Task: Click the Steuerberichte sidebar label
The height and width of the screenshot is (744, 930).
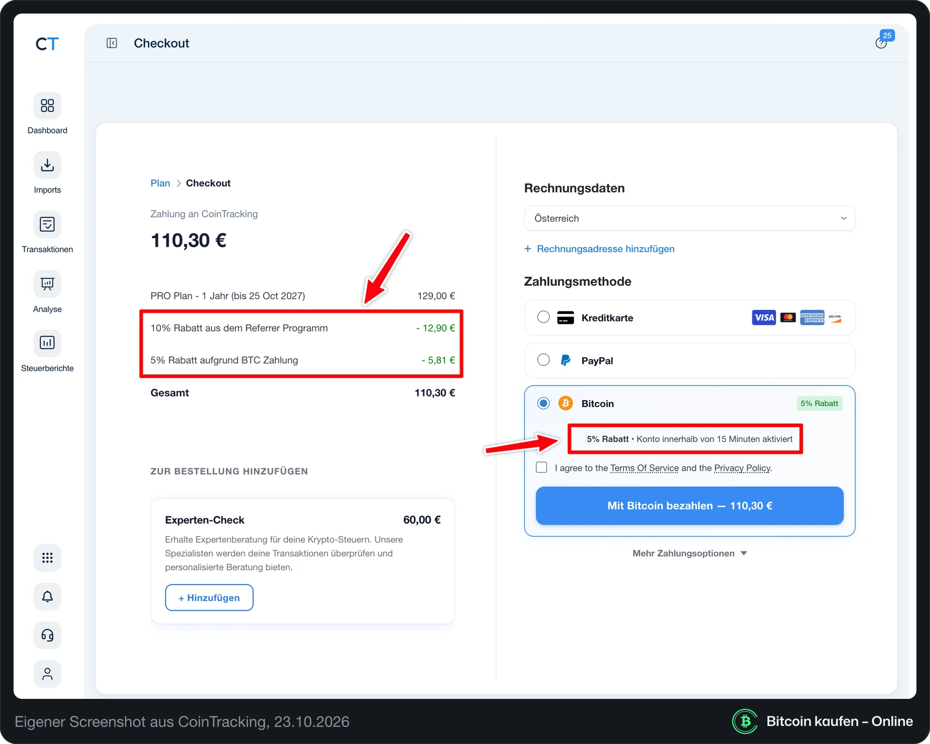Action: pyautogui.click(x=47, y=368)
